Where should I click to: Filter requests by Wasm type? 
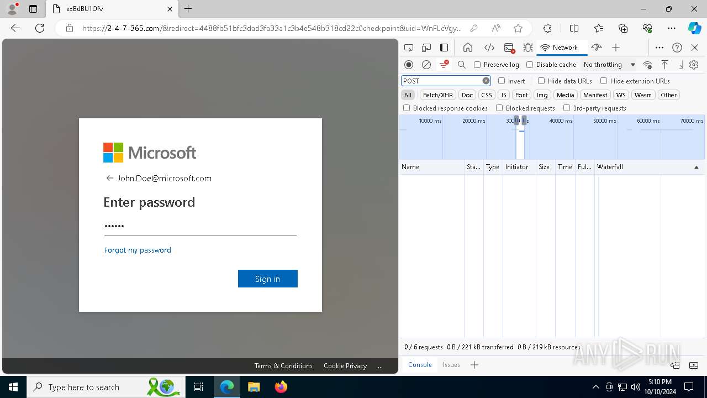point(643,95)
